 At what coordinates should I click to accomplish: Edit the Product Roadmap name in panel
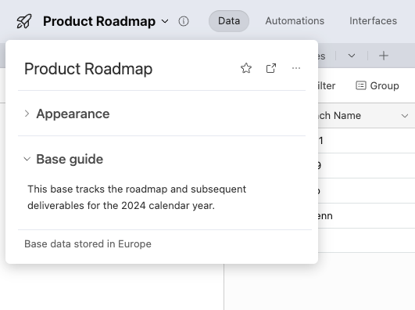pyautogui.click(x=88, y=69)
